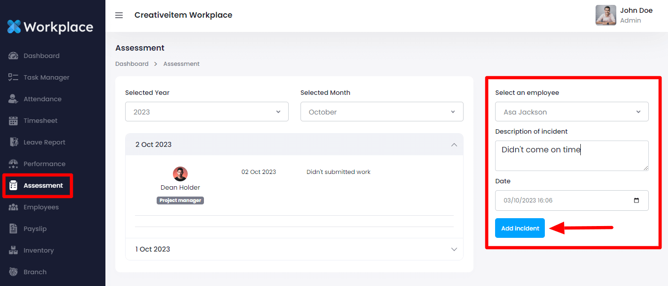Open the Performance gauge icon
The image size is (668, 286).
point(13,164)
